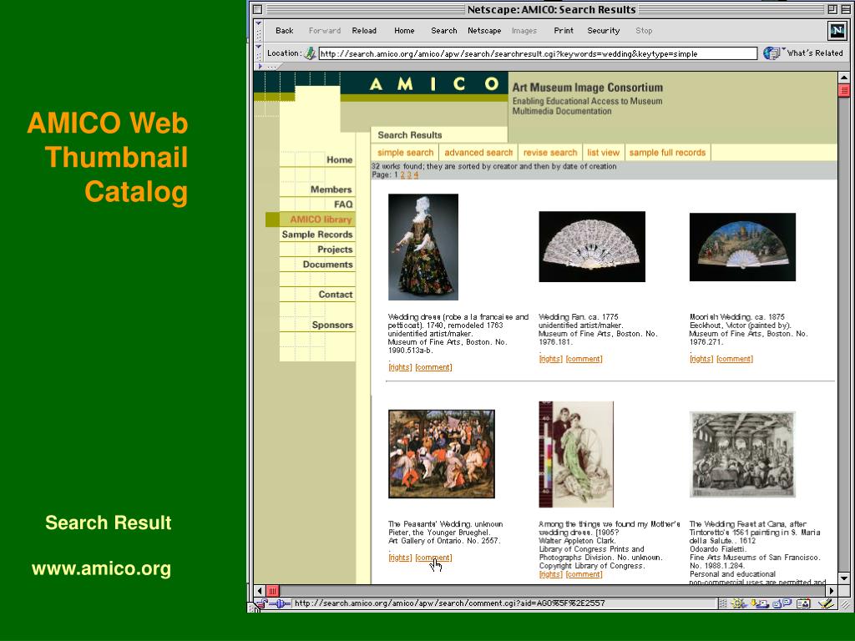Click the Images toolbar button
Screen dimensions: 855x641
click(524, 31)
